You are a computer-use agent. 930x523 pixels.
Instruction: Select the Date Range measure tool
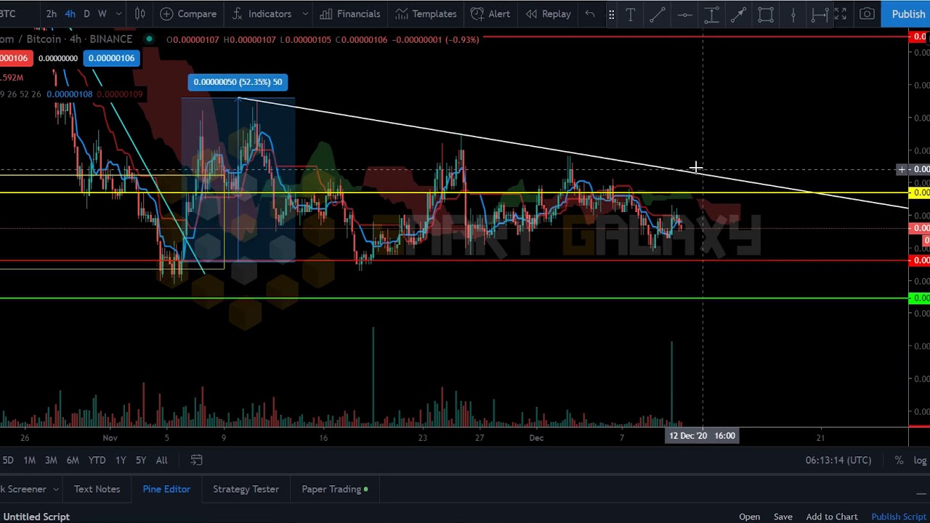click(x=820, y=14)
